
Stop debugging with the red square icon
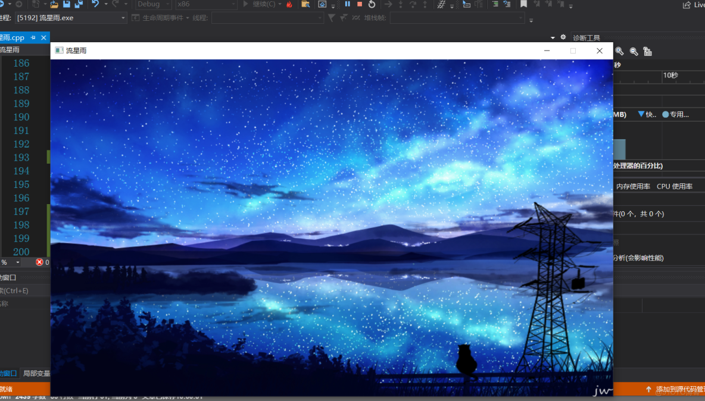360,4
